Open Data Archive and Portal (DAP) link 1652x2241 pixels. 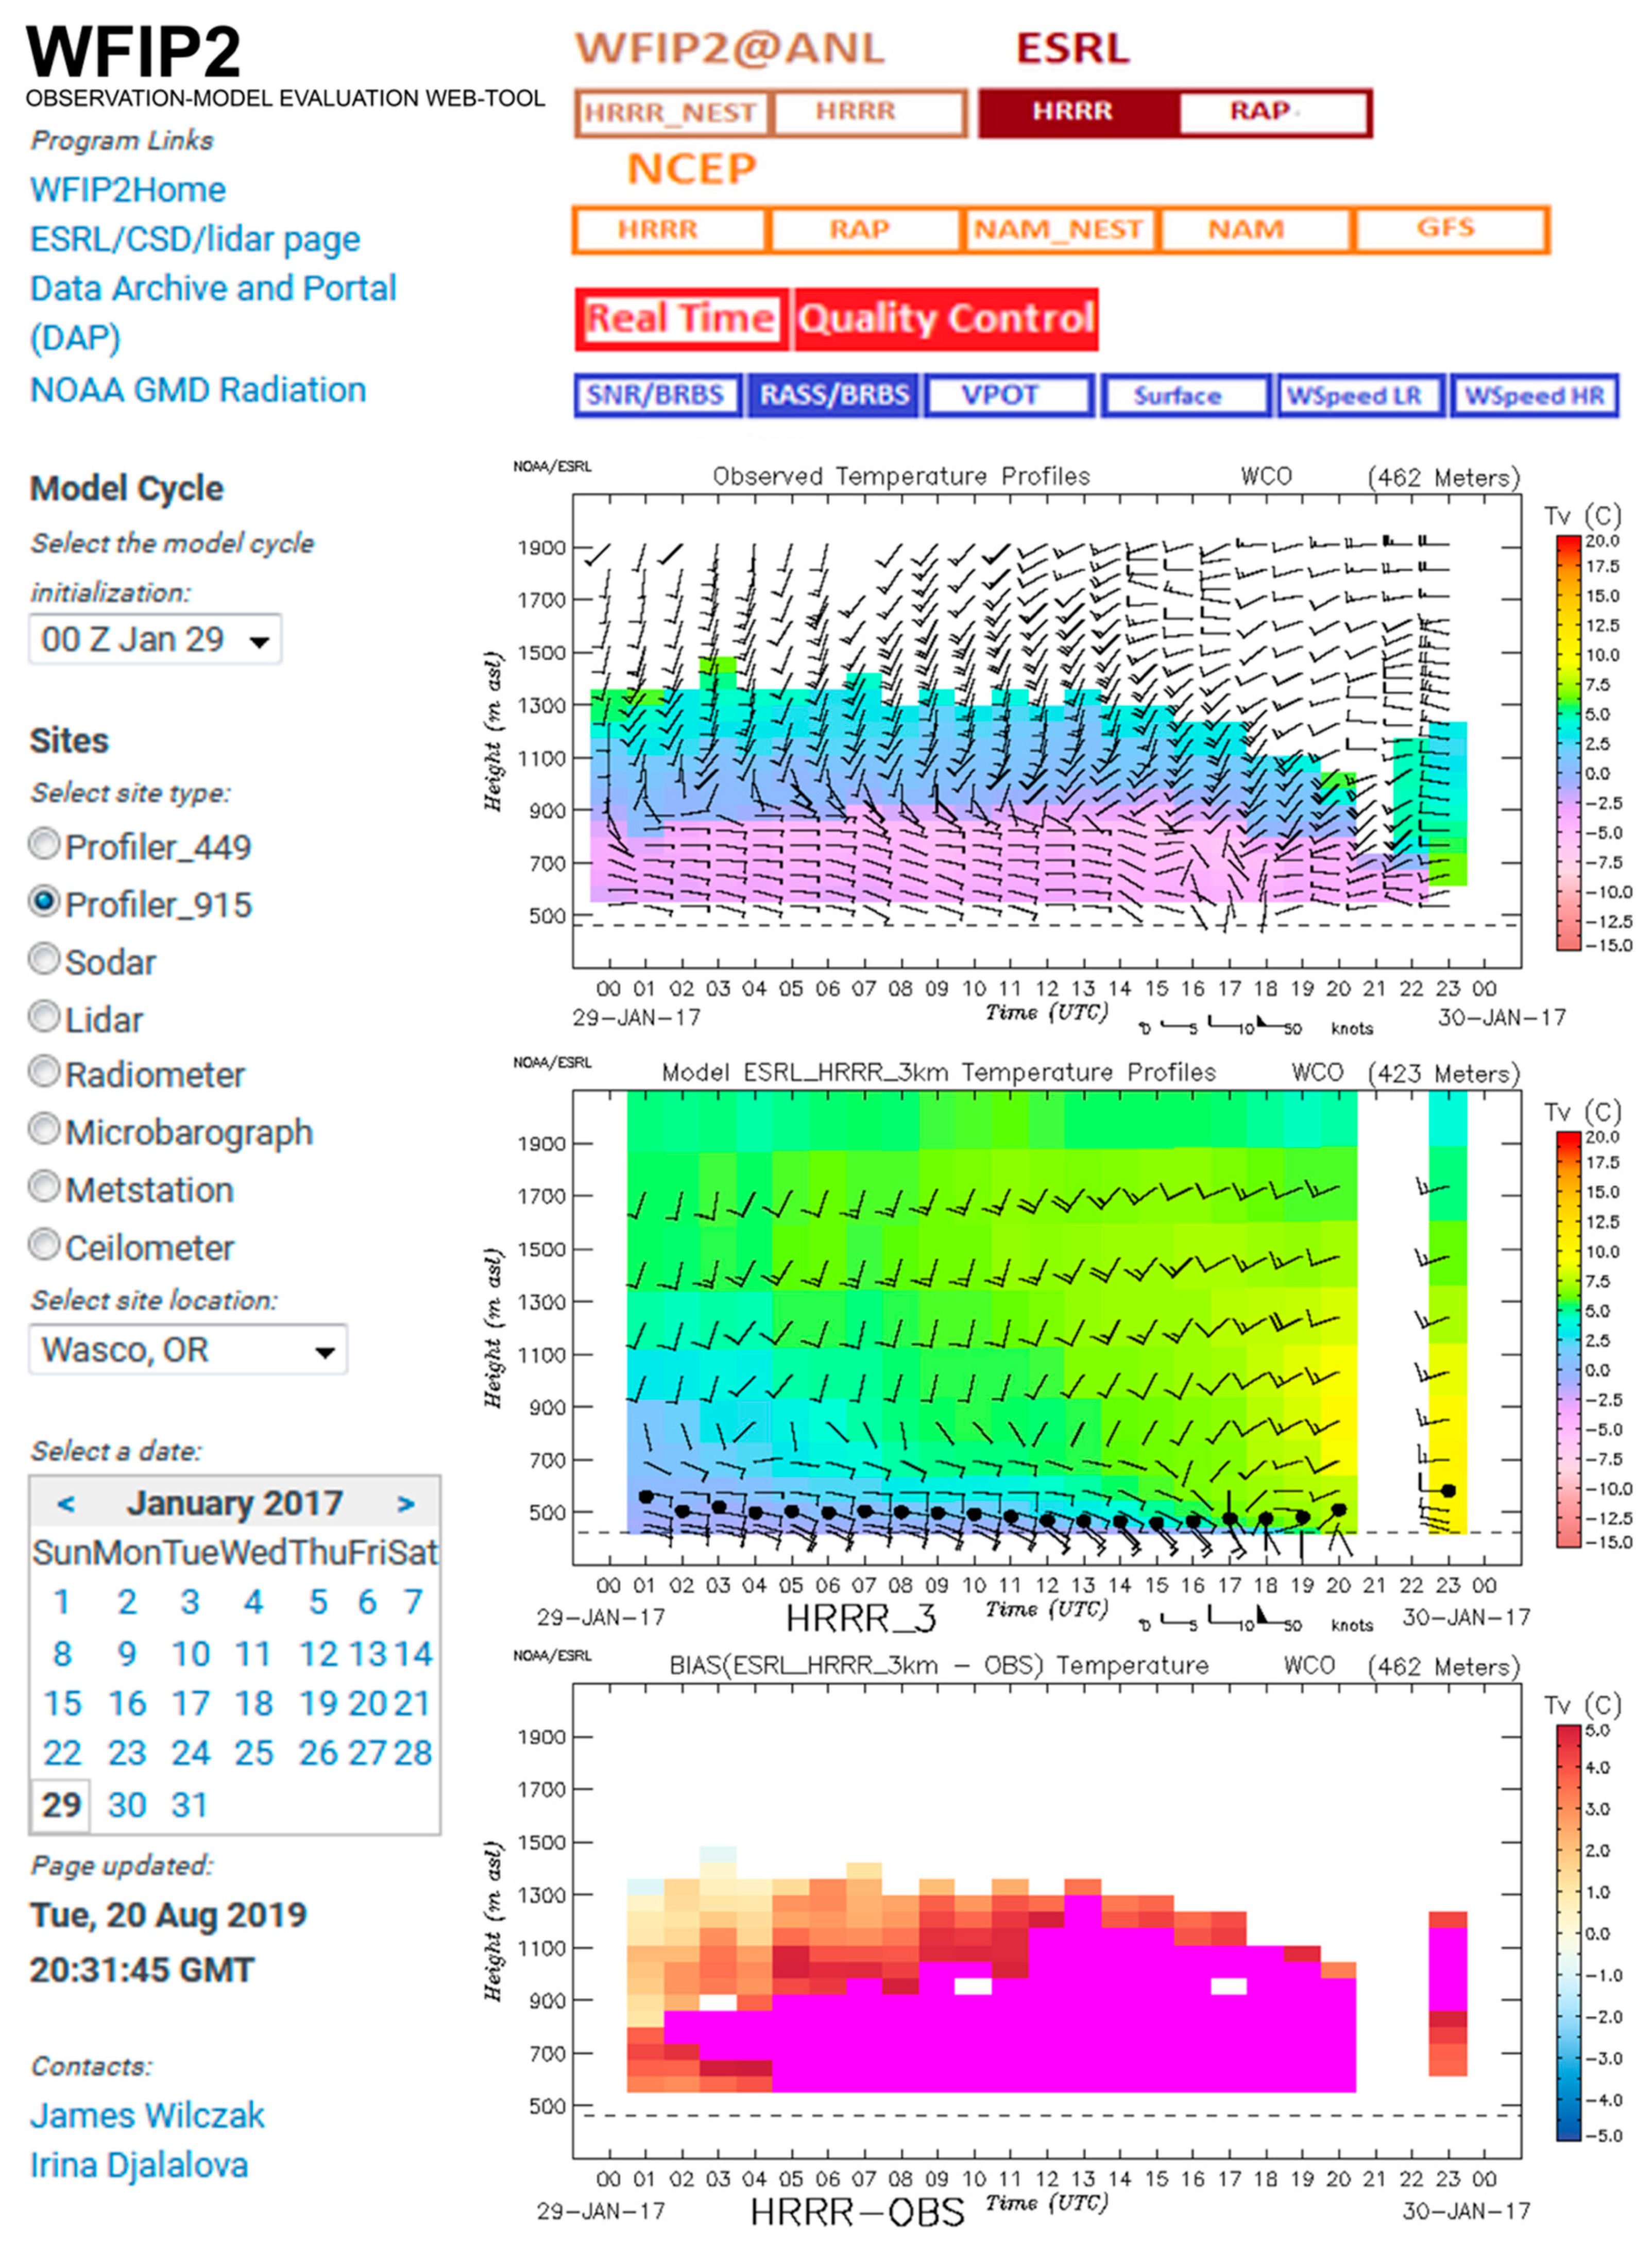pos(213,313)
